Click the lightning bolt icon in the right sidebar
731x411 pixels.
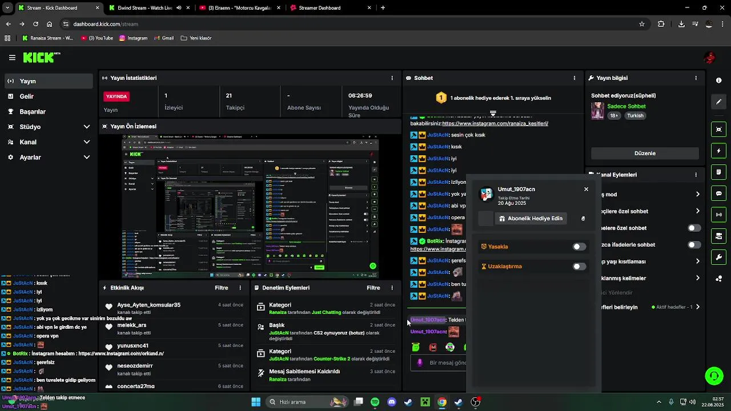718,151
